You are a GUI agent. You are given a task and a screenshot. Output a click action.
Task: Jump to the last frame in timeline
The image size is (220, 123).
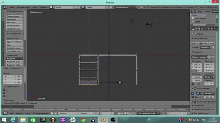click(135, 113)
